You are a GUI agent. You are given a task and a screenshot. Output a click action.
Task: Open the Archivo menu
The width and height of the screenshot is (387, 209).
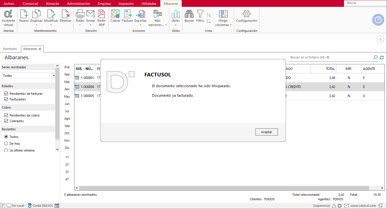point(9,4)
